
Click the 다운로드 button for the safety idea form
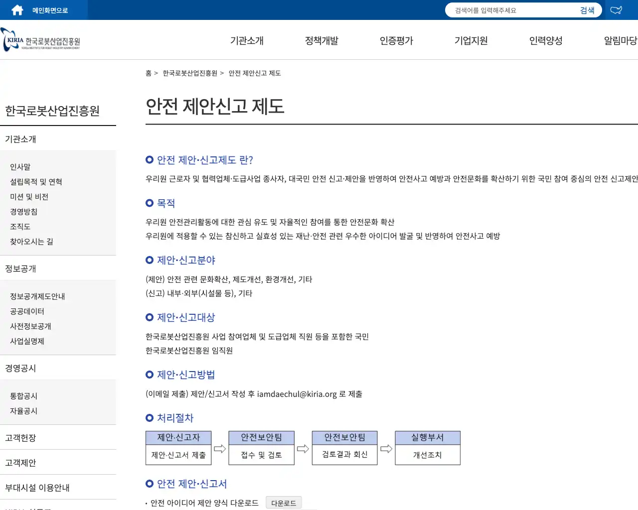(x=284, y=503)
